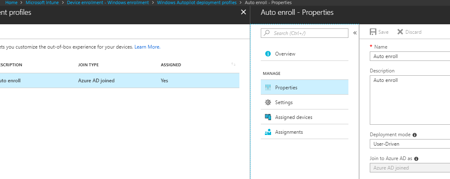The width and height of the screenshot is (450, 179).
Task: Focus the Search (Ctrl+/) field
Action: tap(304, 33)
